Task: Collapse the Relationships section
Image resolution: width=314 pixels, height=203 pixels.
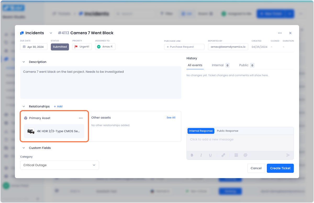Action: 24,106
